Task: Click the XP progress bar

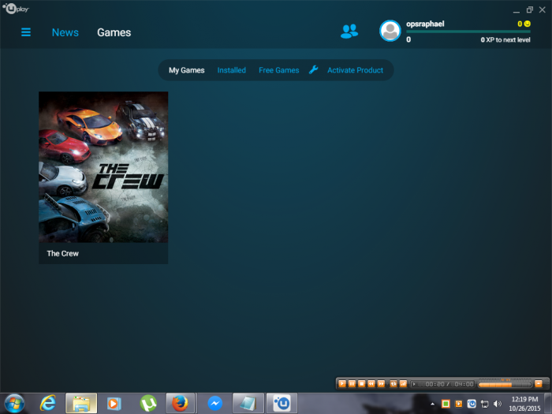Action: click(468, 32)
